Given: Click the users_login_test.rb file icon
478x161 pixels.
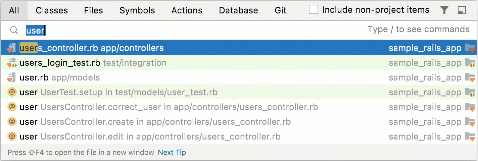Looking at the screenshot, I should pyautogui.click(x=12, y=63).
